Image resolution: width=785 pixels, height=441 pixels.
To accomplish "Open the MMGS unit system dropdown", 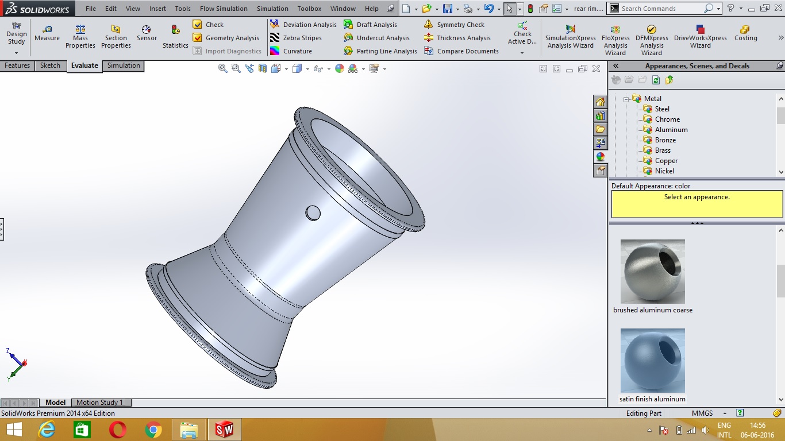I will [724, 413].
